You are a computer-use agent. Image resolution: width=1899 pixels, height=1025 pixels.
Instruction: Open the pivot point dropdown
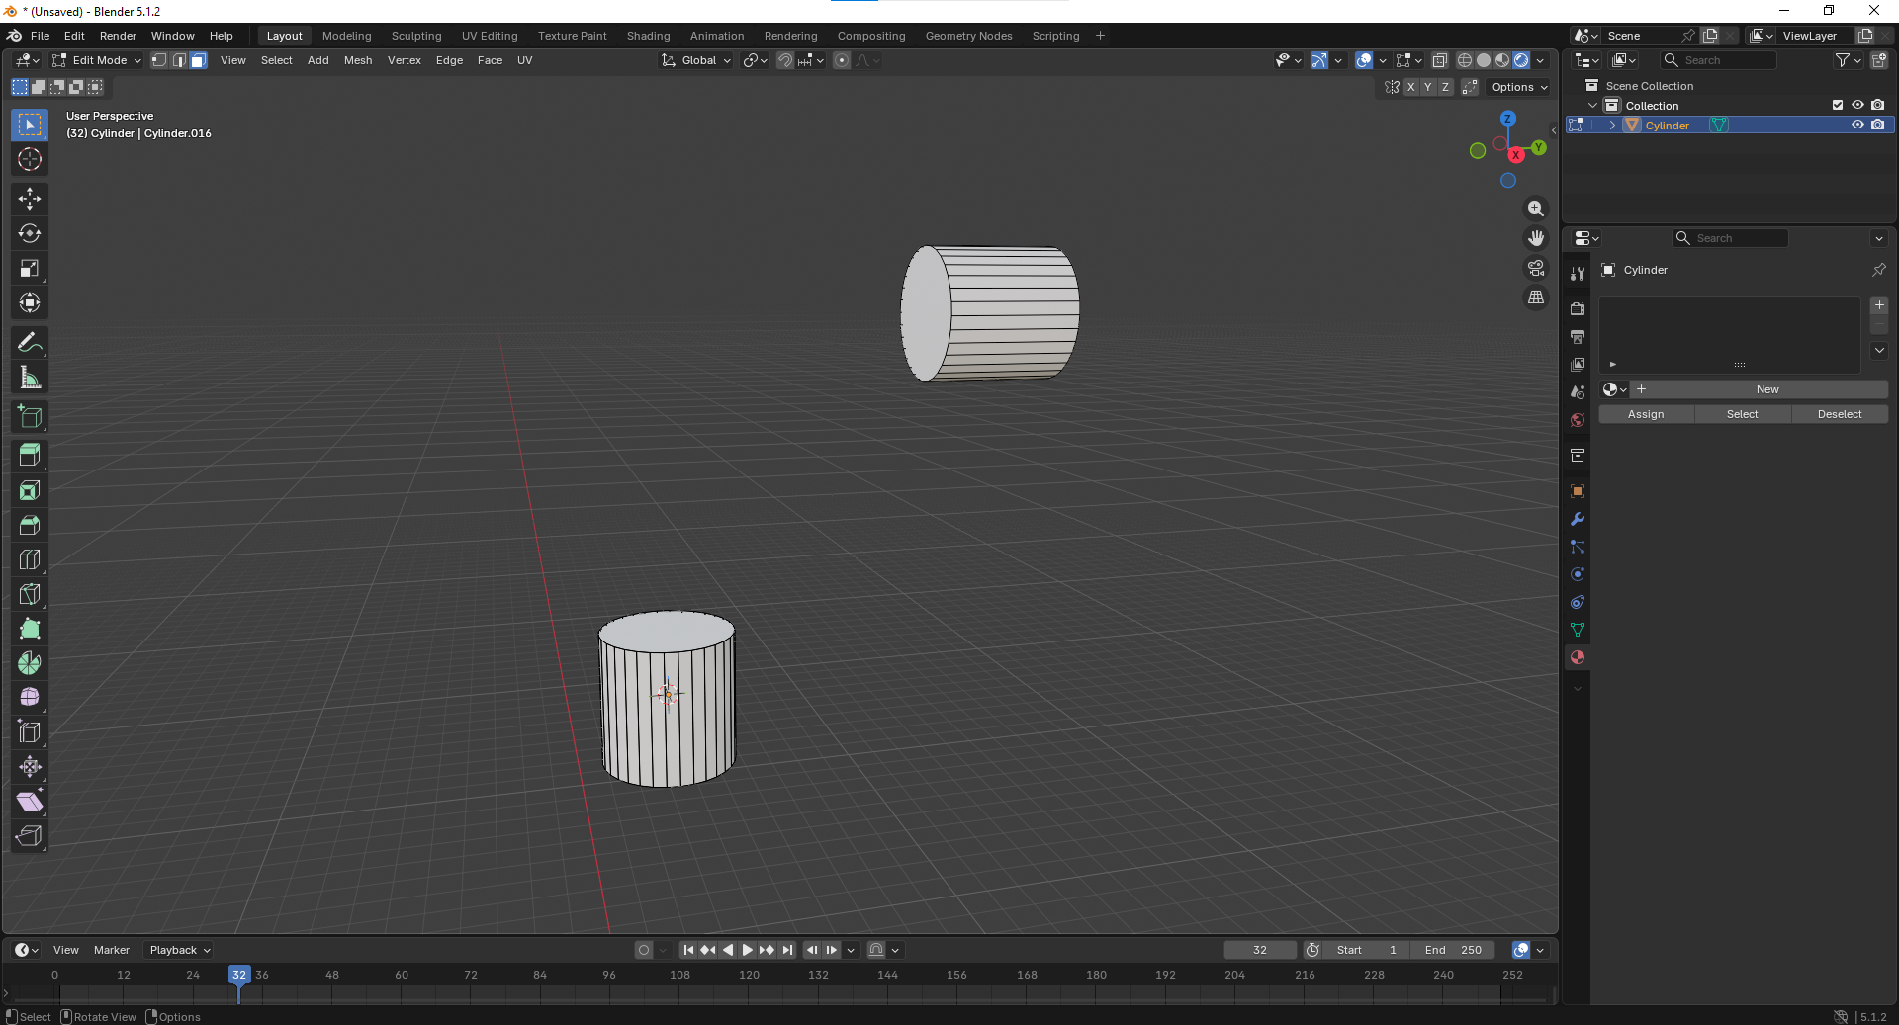[756, 60]
